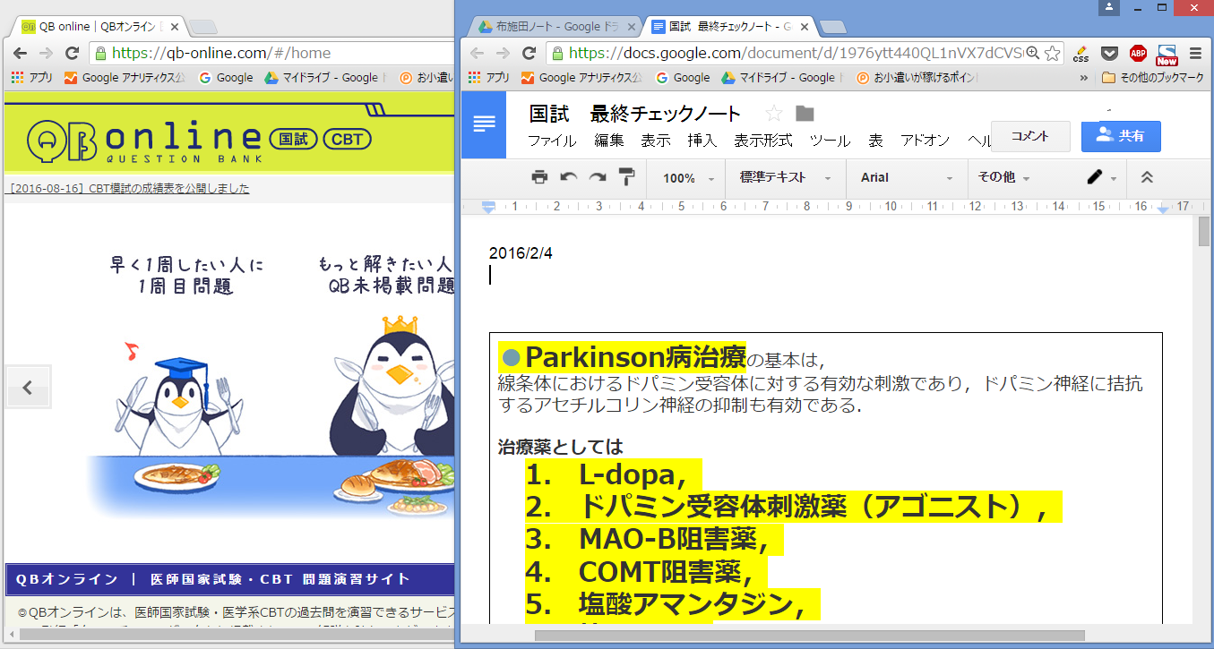Screen dimensions: 1214x649
Task: Star the 国試 最終チェックノート document
Action: (774, 114)
